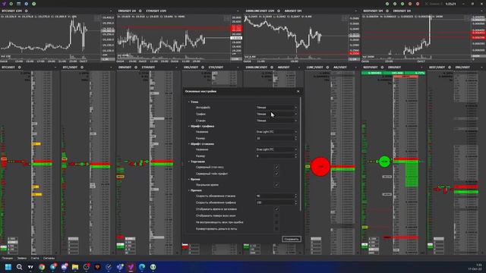Switch to ARUSDT 5M chart tab
This screenshot has height=273, width=486.
tap(293, 11)
